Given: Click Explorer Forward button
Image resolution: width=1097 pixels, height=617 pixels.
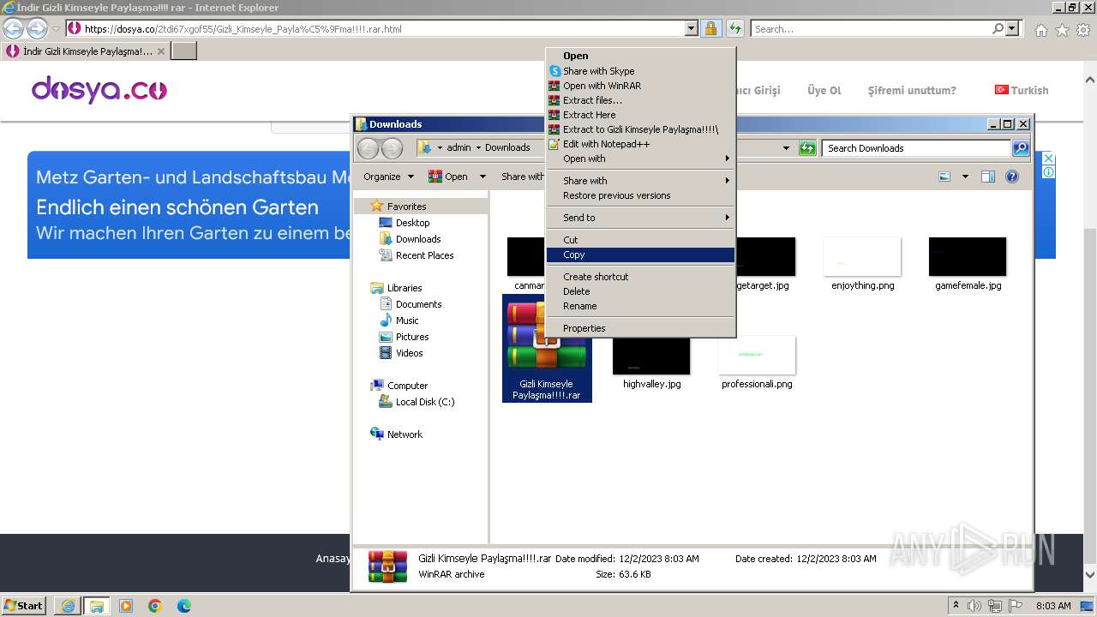Looking at the screenshot, I should 392,148.
